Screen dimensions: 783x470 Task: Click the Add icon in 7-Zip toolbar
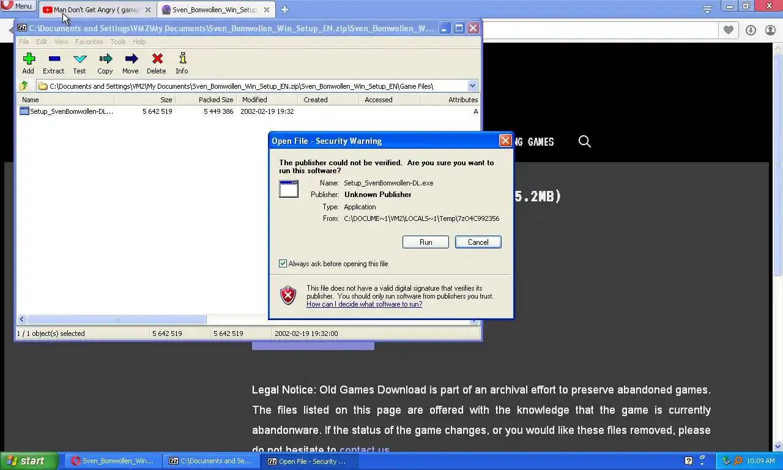[28, 63]
